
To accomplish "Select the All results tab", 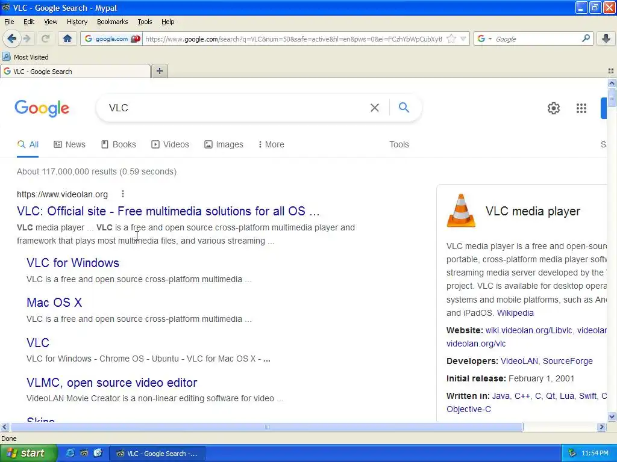I will 28,144.
